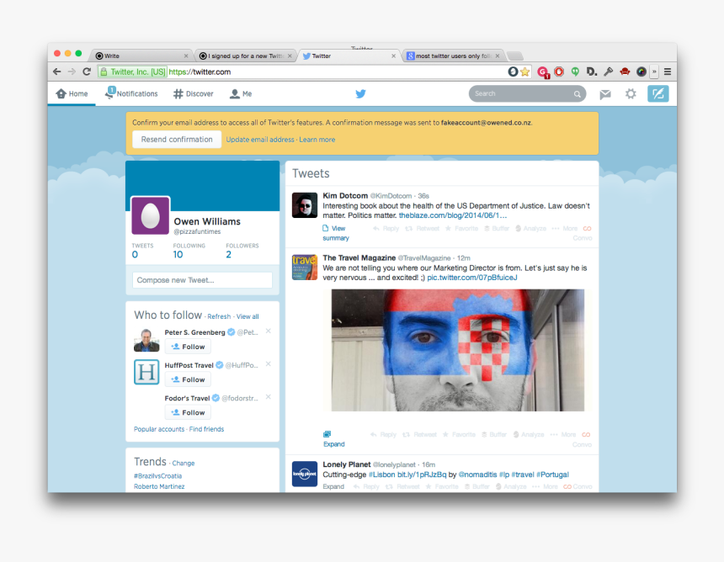The image size is (724, 562).
Task: Click the Discover hashtag icon
Action: pyautogui.click(x=178, y=93)
